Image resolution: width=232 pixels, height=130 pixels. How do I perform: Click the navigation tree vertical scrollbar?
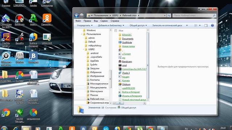click(110, 79)
